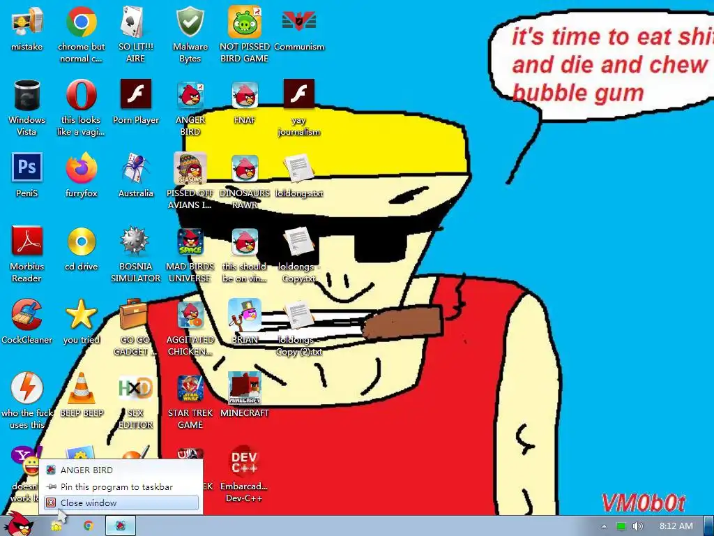Image resolution: width=714 pixels, height=536 pixels.
Task: Select the 'SO LIT!!! AIRE' solitaire icon
Action: tap(135, 34)
